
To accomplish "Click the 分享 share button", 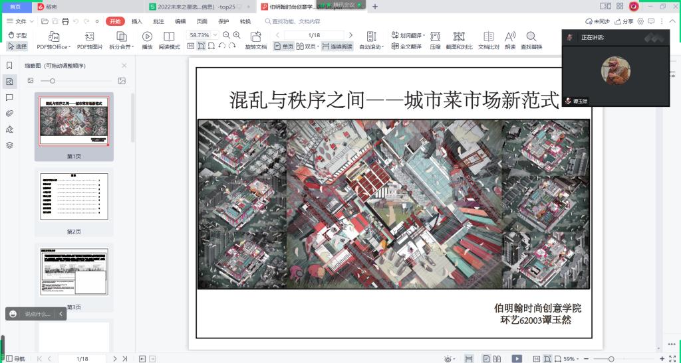I will coord(623,21).
